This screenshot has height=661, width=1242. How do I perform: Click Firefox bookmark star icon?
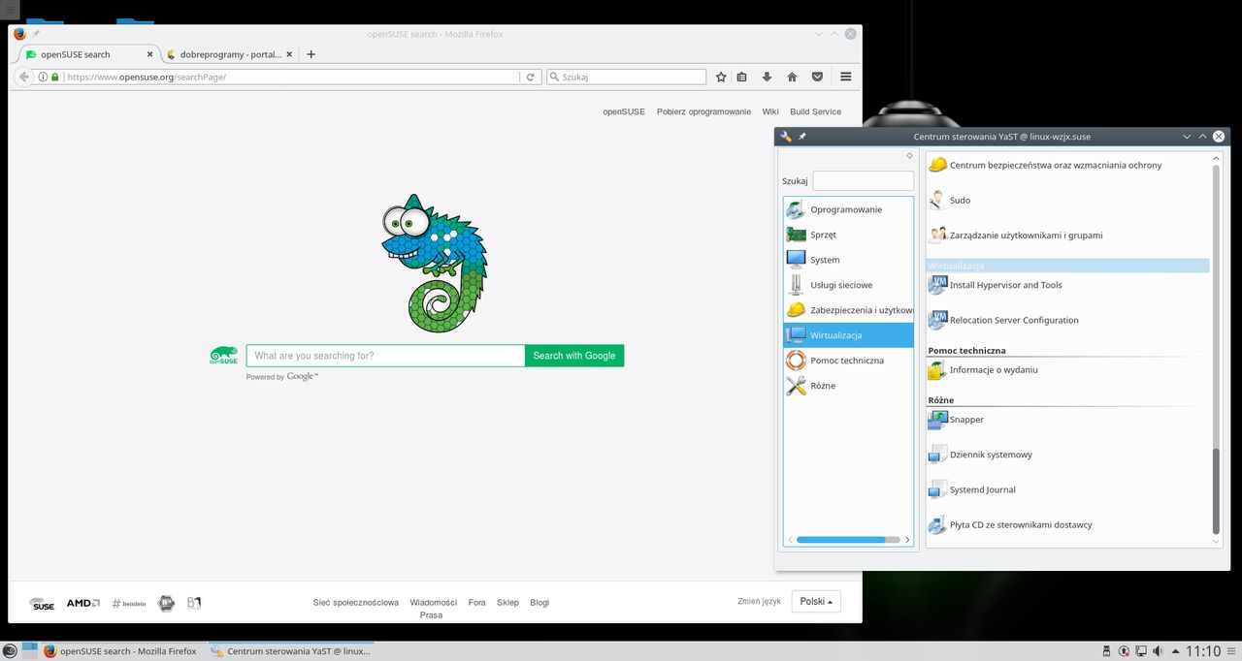point(721,77)
